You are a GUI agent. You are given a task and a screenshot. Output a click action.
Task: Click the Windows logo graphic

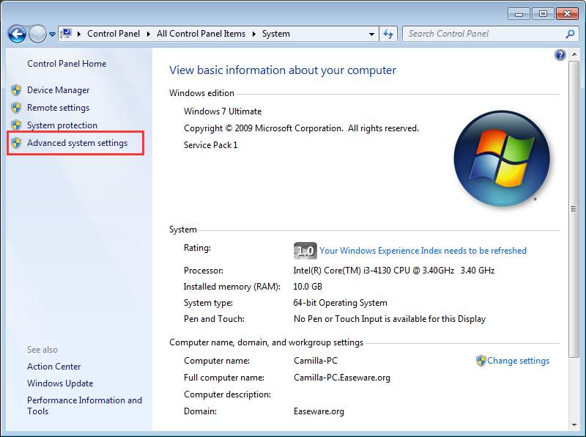502,159
